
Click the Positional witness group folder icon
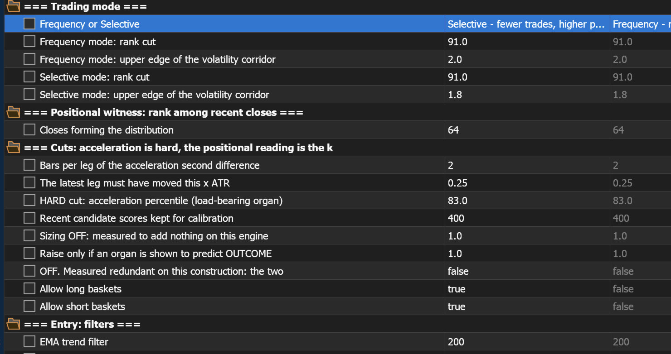14,112
